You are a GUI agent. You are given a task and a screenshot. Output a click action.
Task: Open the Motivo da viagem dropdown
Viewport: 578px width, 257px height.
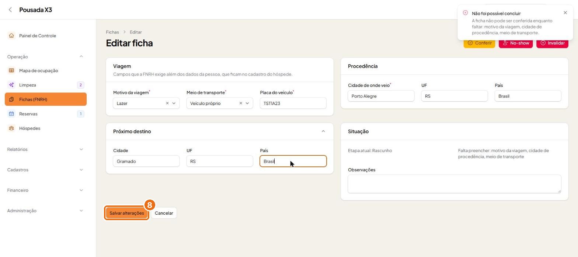[174, 103]
